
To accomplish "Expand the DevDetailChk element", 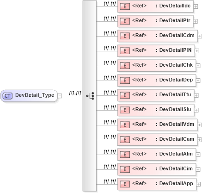I will click(x=198, y=66).
